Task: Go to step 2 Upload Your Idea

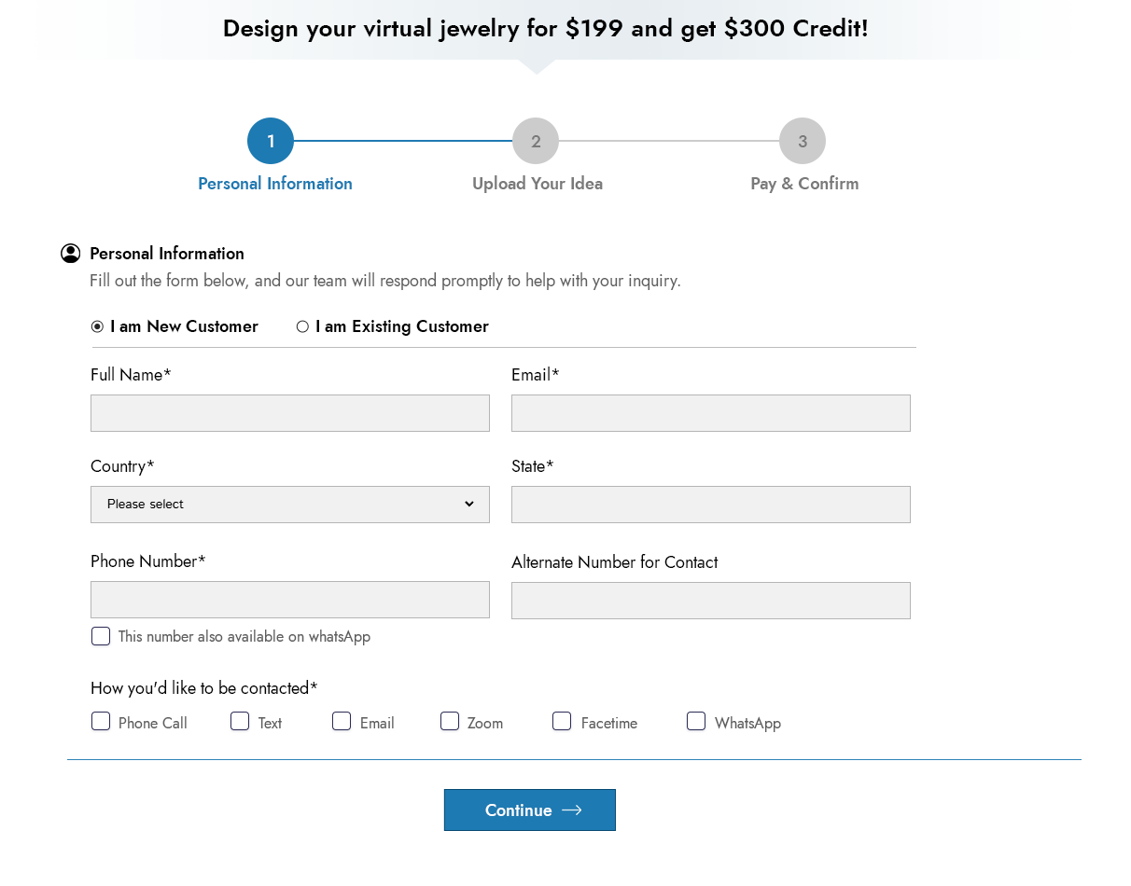Action: (x=536, y=141)
